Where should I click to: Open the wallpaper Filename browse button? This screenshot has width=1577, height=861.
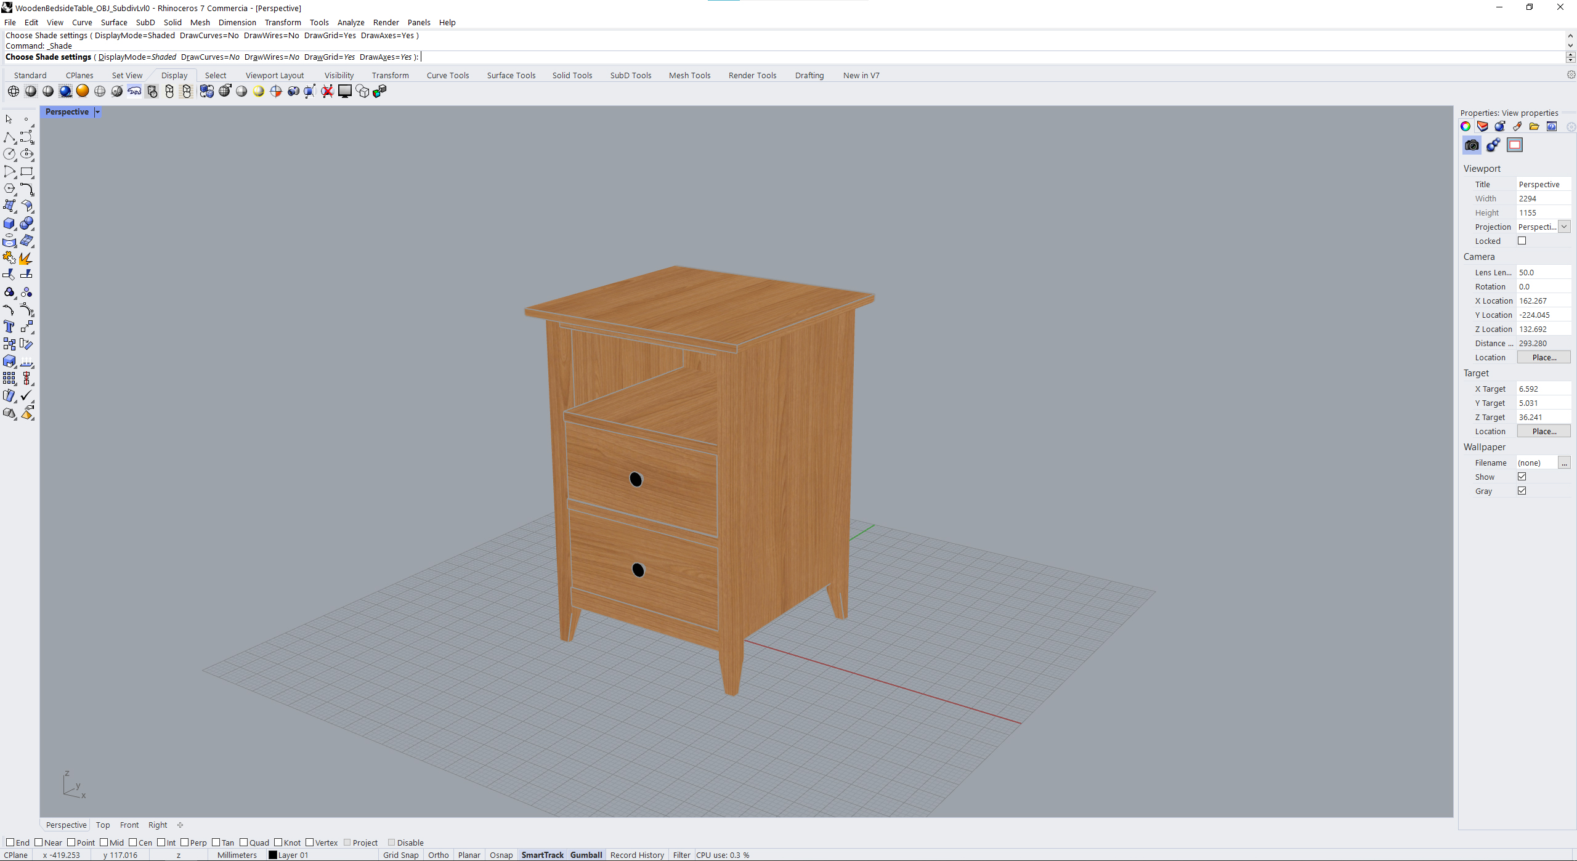(x=1564, y=463)
